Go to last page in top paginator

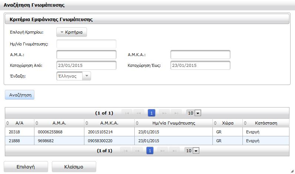point(176,113)
